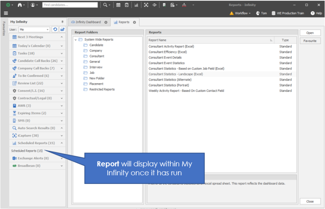
Task: Expand the Candidate Call Backs section
Action: (x=62, y=61)
